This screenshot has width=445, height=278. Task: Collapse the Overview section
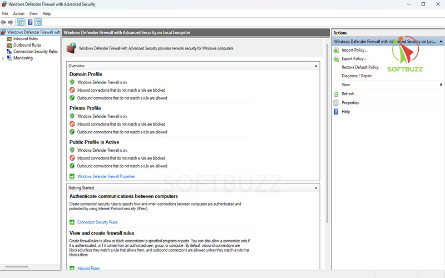click(316, 66)
